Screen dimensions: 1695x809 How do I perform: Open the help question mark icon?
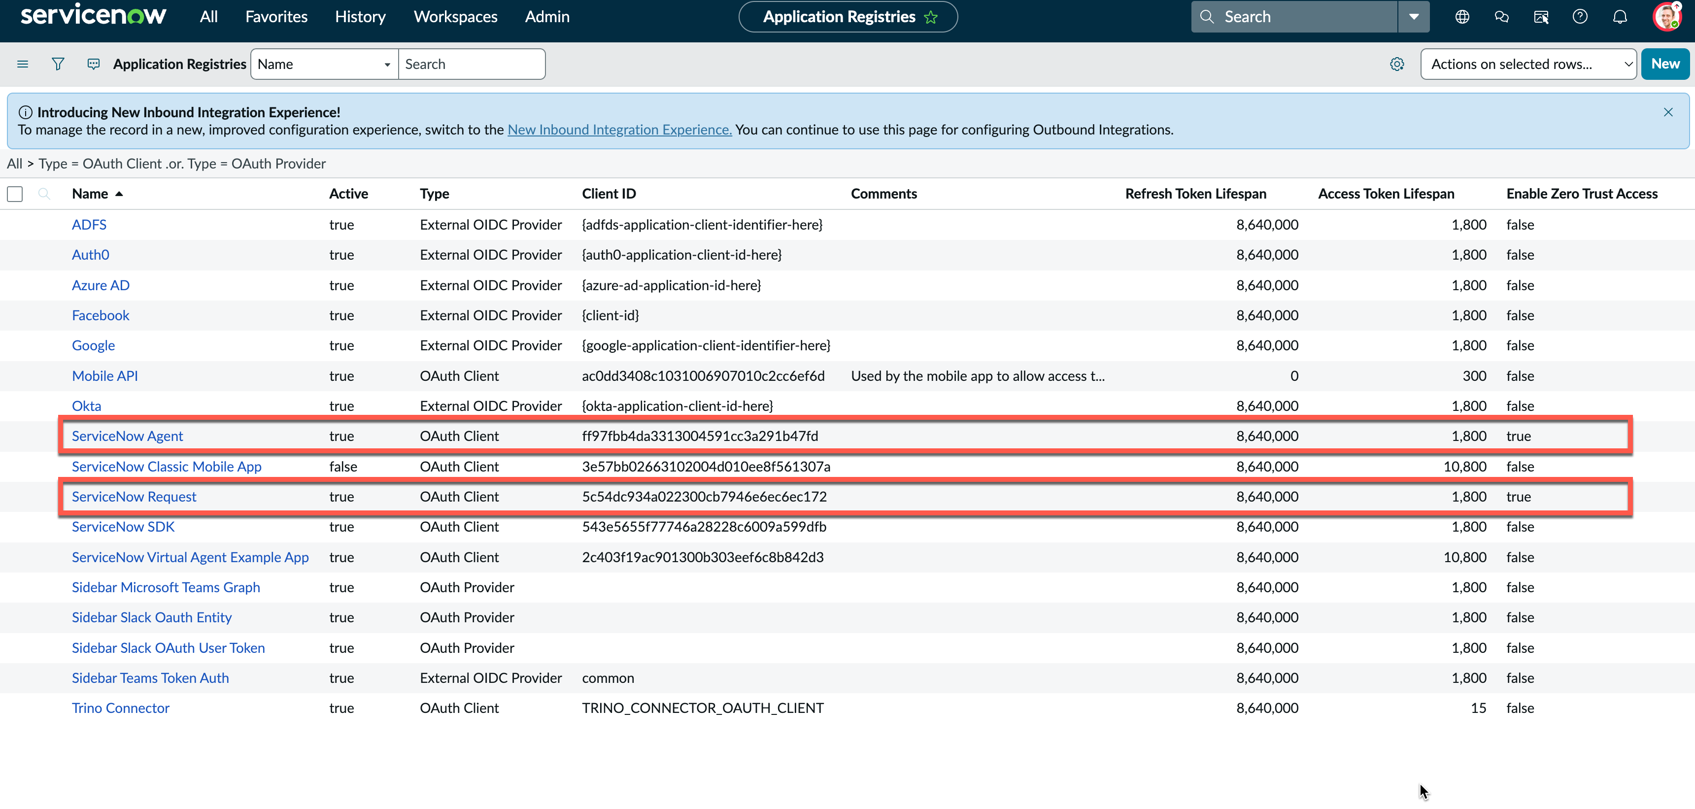pos(1580,16)
